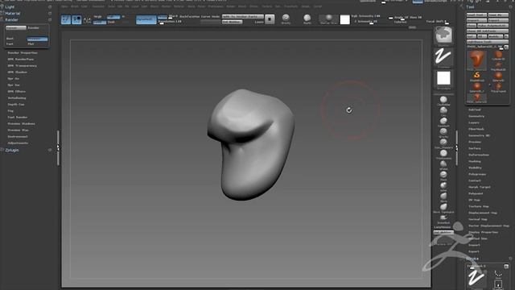This screenshot has width=515, height=290.
Task: Click the Load Tool button
Action: (x=476, y=15)
